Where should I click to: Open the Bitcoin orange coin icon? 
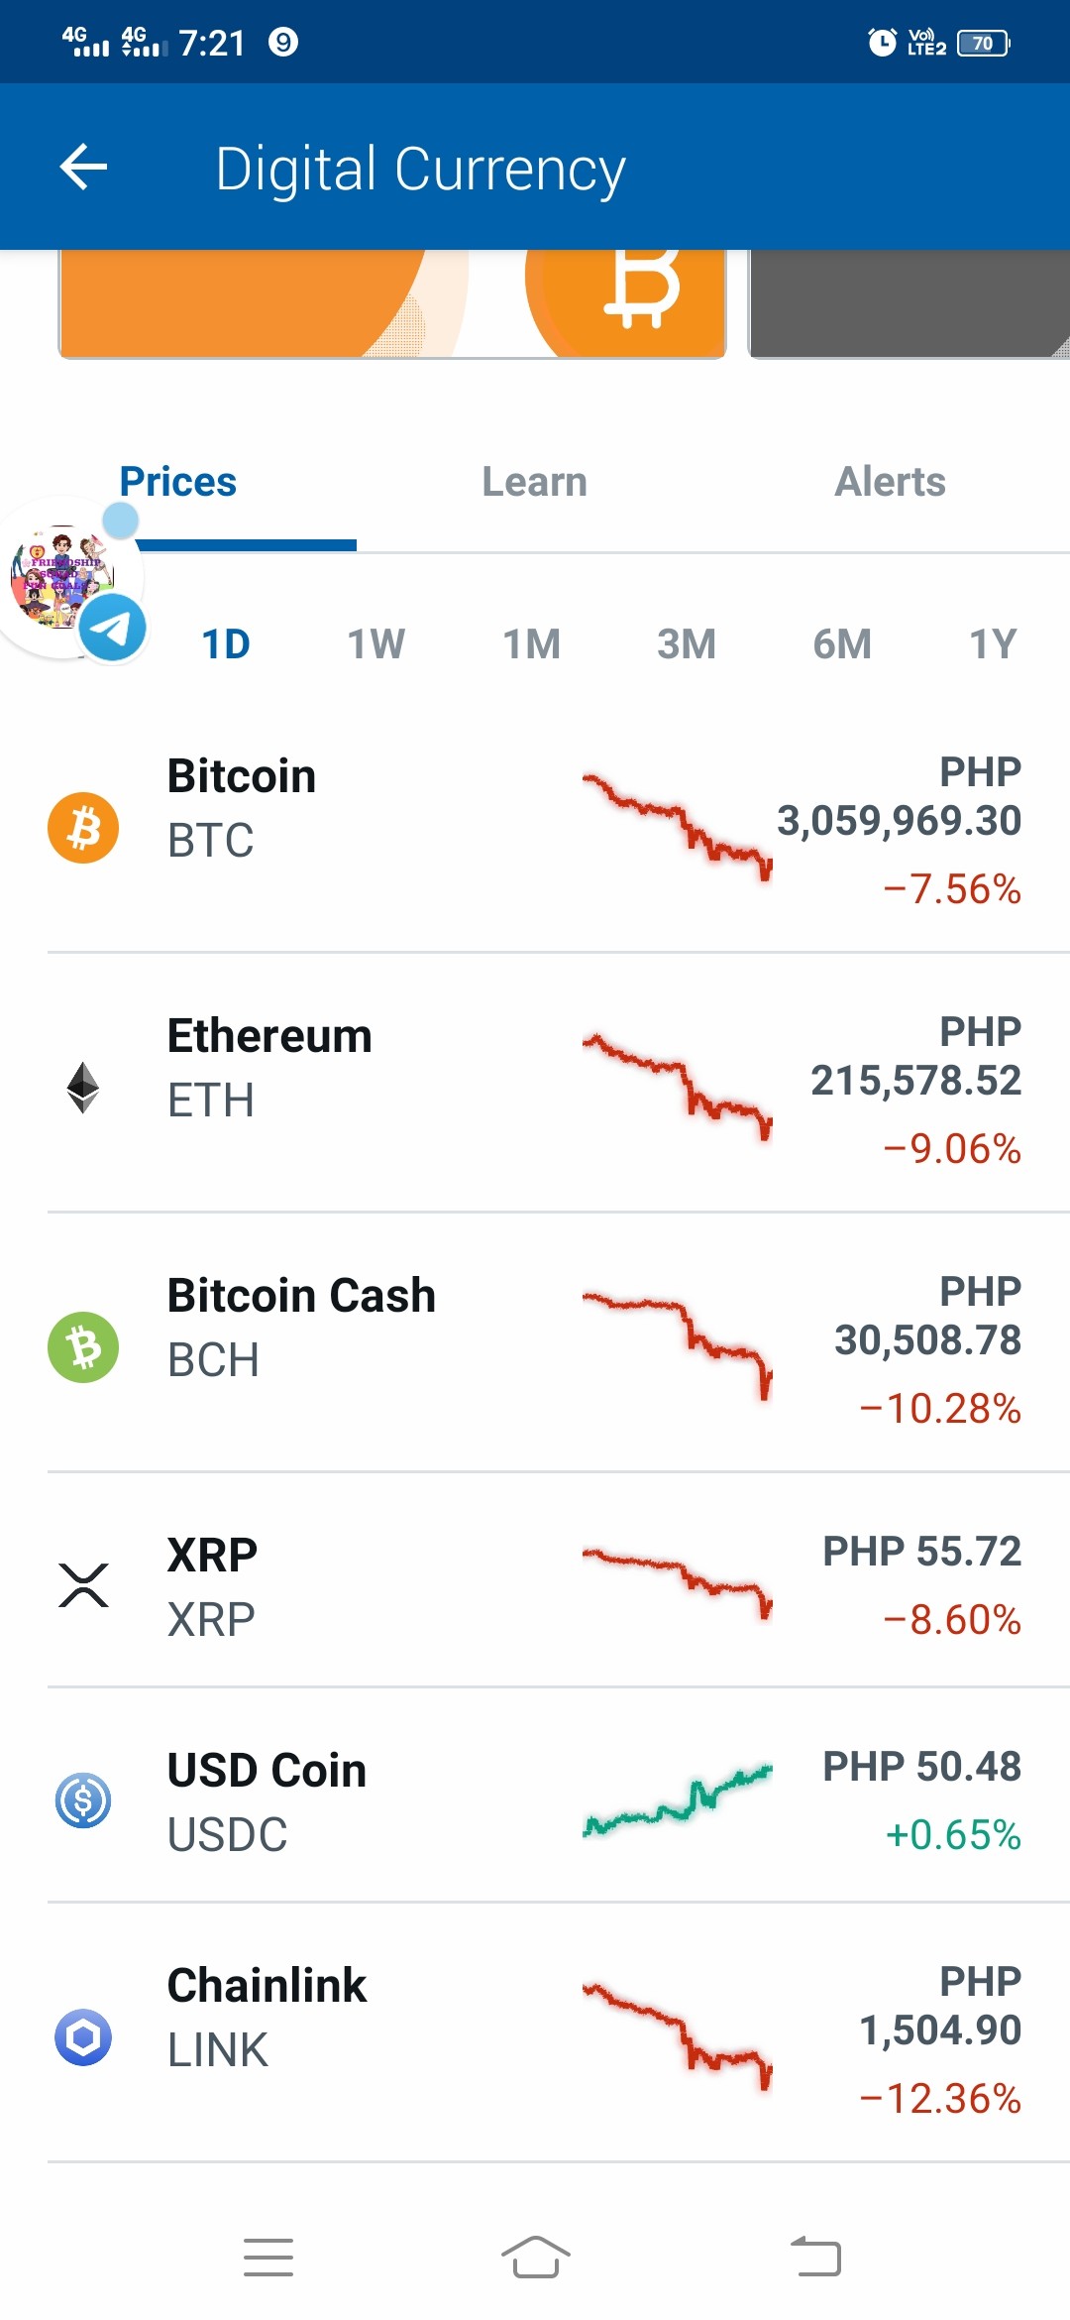coord(83,828)
